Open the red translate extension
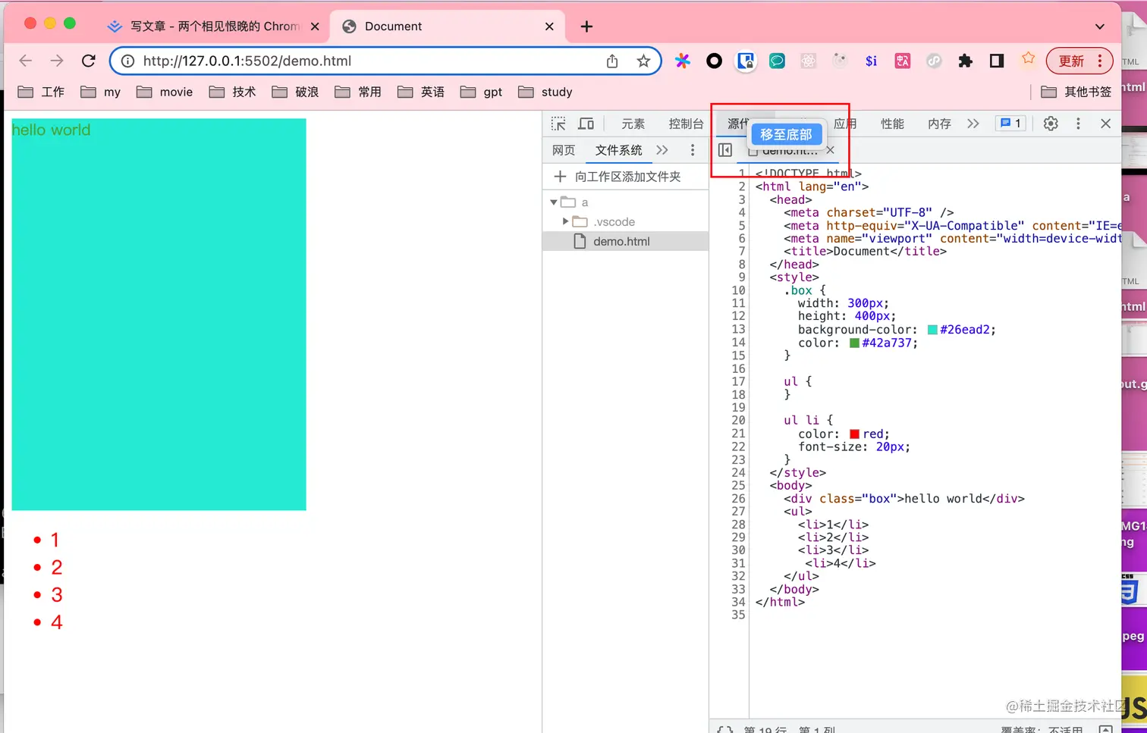 903,61
